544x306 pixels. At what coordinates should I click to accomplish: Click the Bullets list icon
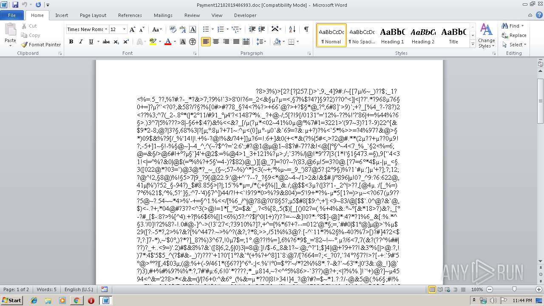click(206, 29)
